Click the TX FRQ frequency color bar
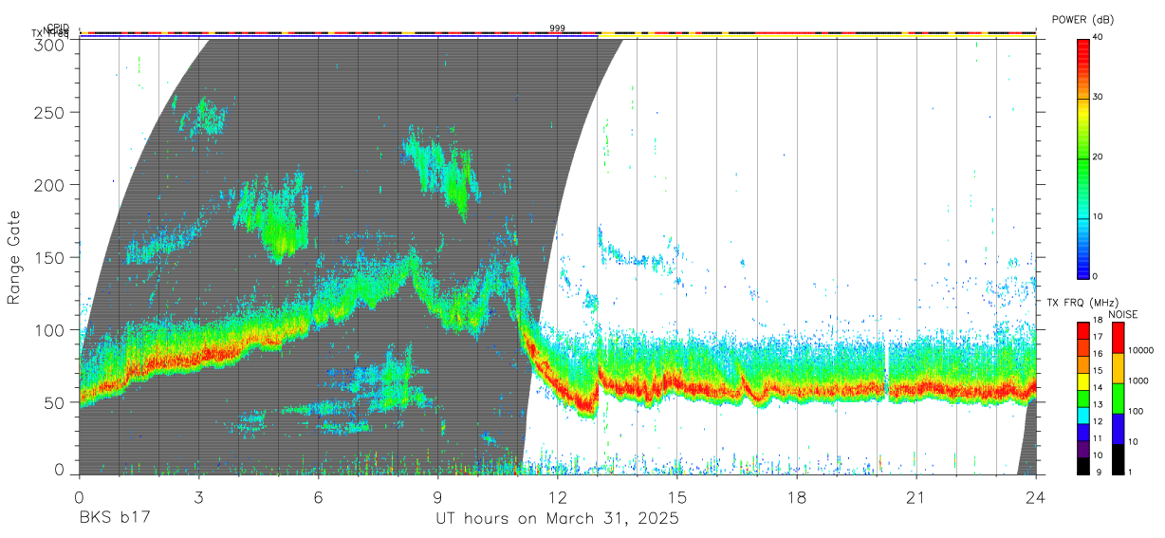 [x=1083, y=399]
